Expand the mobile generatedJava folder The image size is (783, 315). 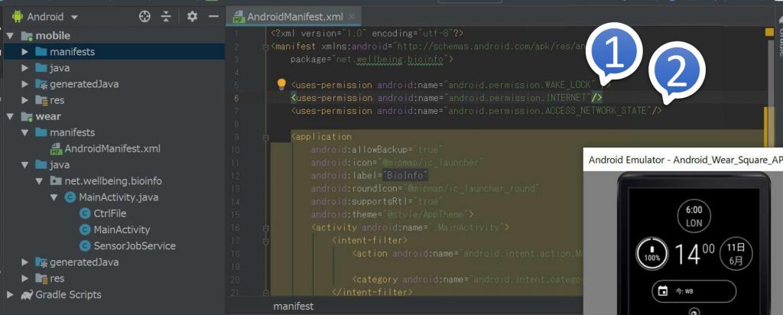tap(24, 84)
